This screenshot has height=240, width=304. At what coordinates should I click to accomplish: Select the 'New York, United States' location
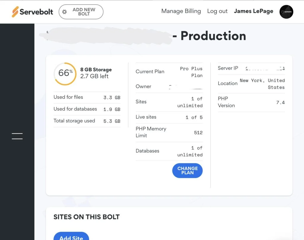coord(262,84)
